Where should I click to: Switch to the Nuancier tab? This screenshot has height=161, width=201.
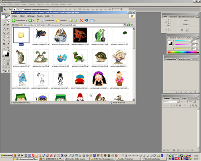coord(181,38)
